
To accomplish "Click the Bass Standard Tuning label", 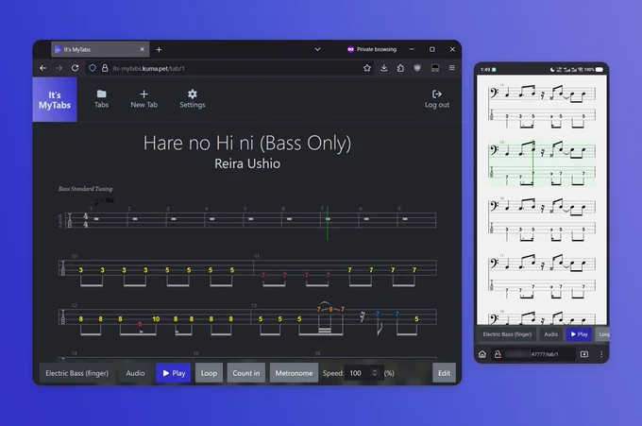I will pos(85,189).
